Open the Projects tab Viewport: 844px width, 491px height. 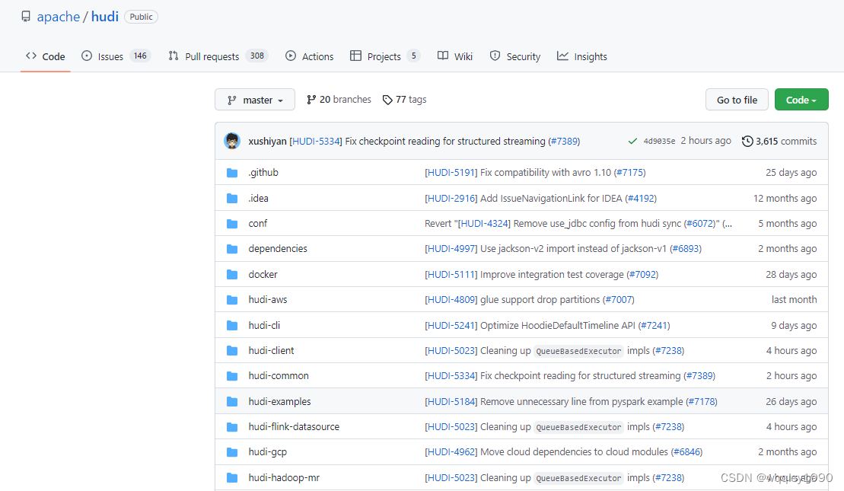click(385, 56)
